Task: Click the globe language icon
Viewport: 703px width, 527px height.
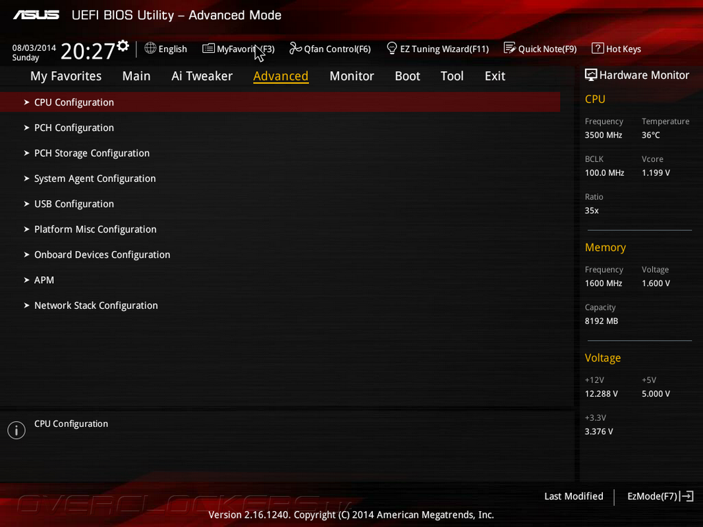Action: [150, 48]
